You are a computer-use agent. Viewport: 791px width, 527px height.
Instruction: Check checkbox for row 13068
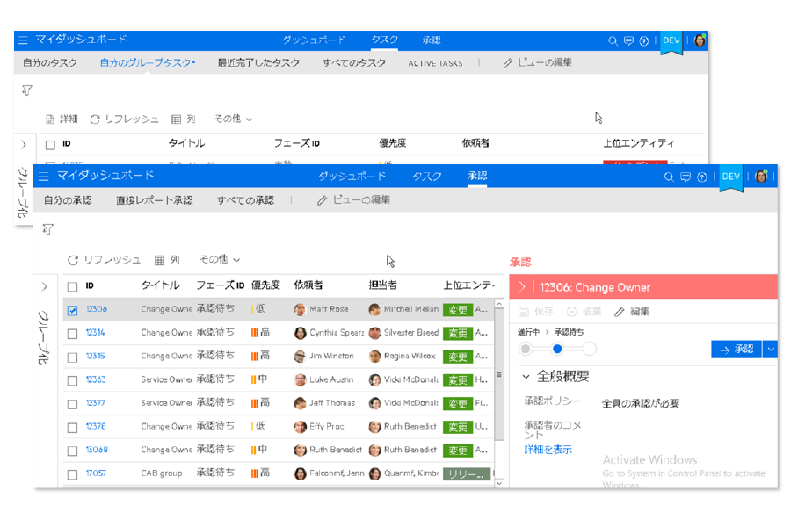pos(73,451)
